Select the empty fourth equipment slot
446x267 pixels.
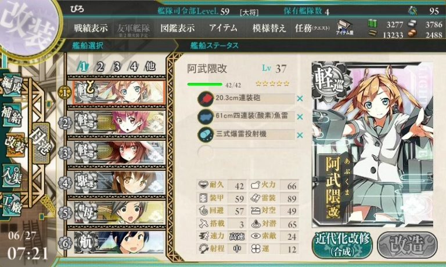pyautogui.click(x=246, y=152)
